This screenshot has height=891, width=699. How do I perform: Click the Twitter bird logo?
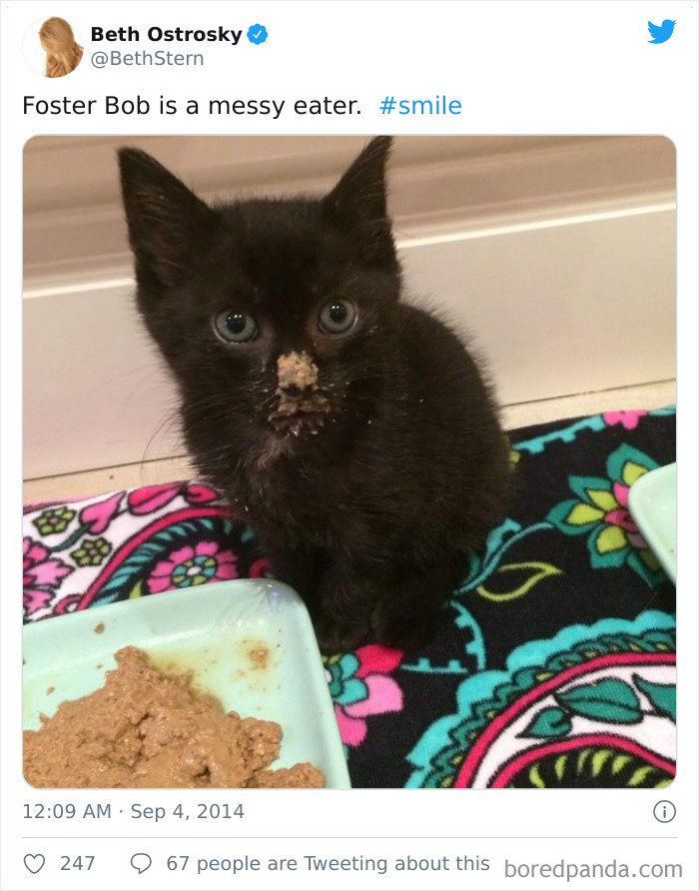tap(661, 31)
